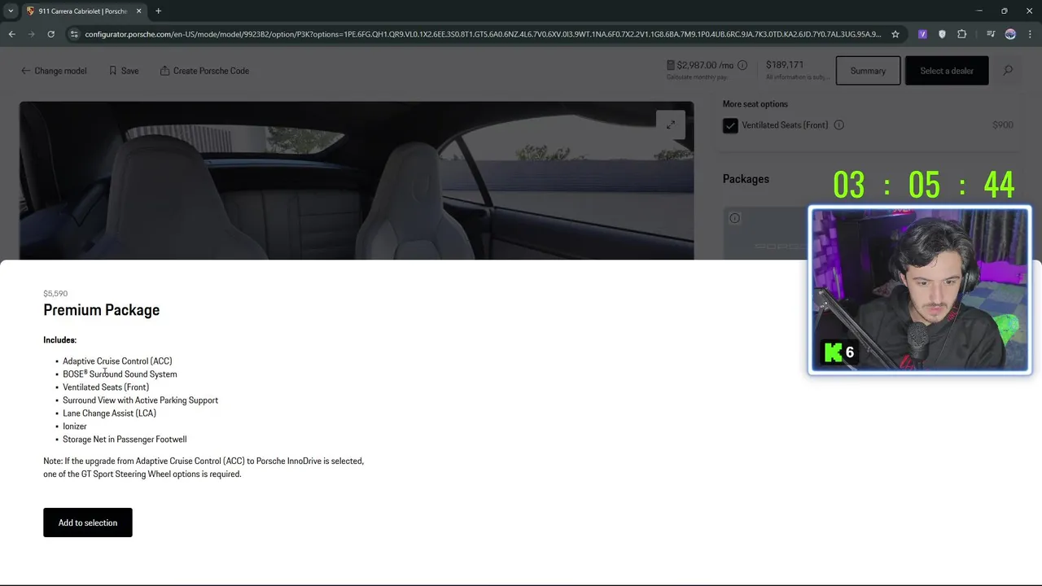Click the $900 Ventilated Seats price

point(1003,125)
